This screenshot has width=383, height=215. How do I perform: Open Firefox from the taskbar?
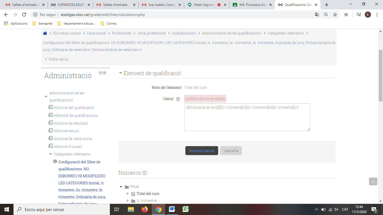(145, 209)
